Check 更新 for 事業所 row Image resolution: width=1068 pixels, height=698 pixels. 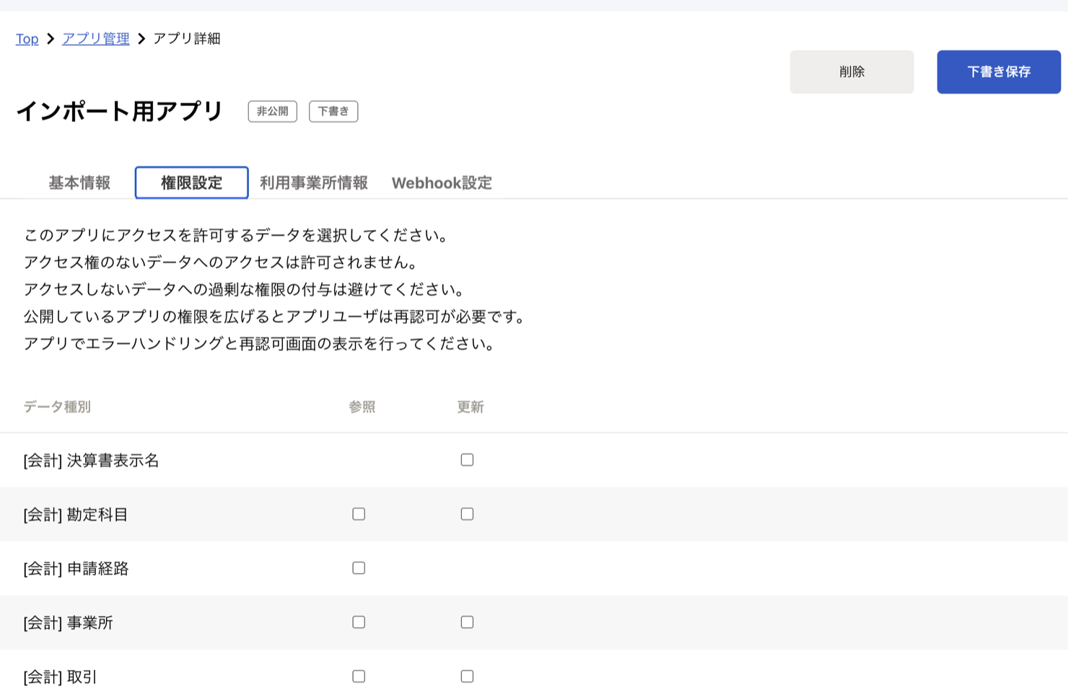tap(467, 622)
